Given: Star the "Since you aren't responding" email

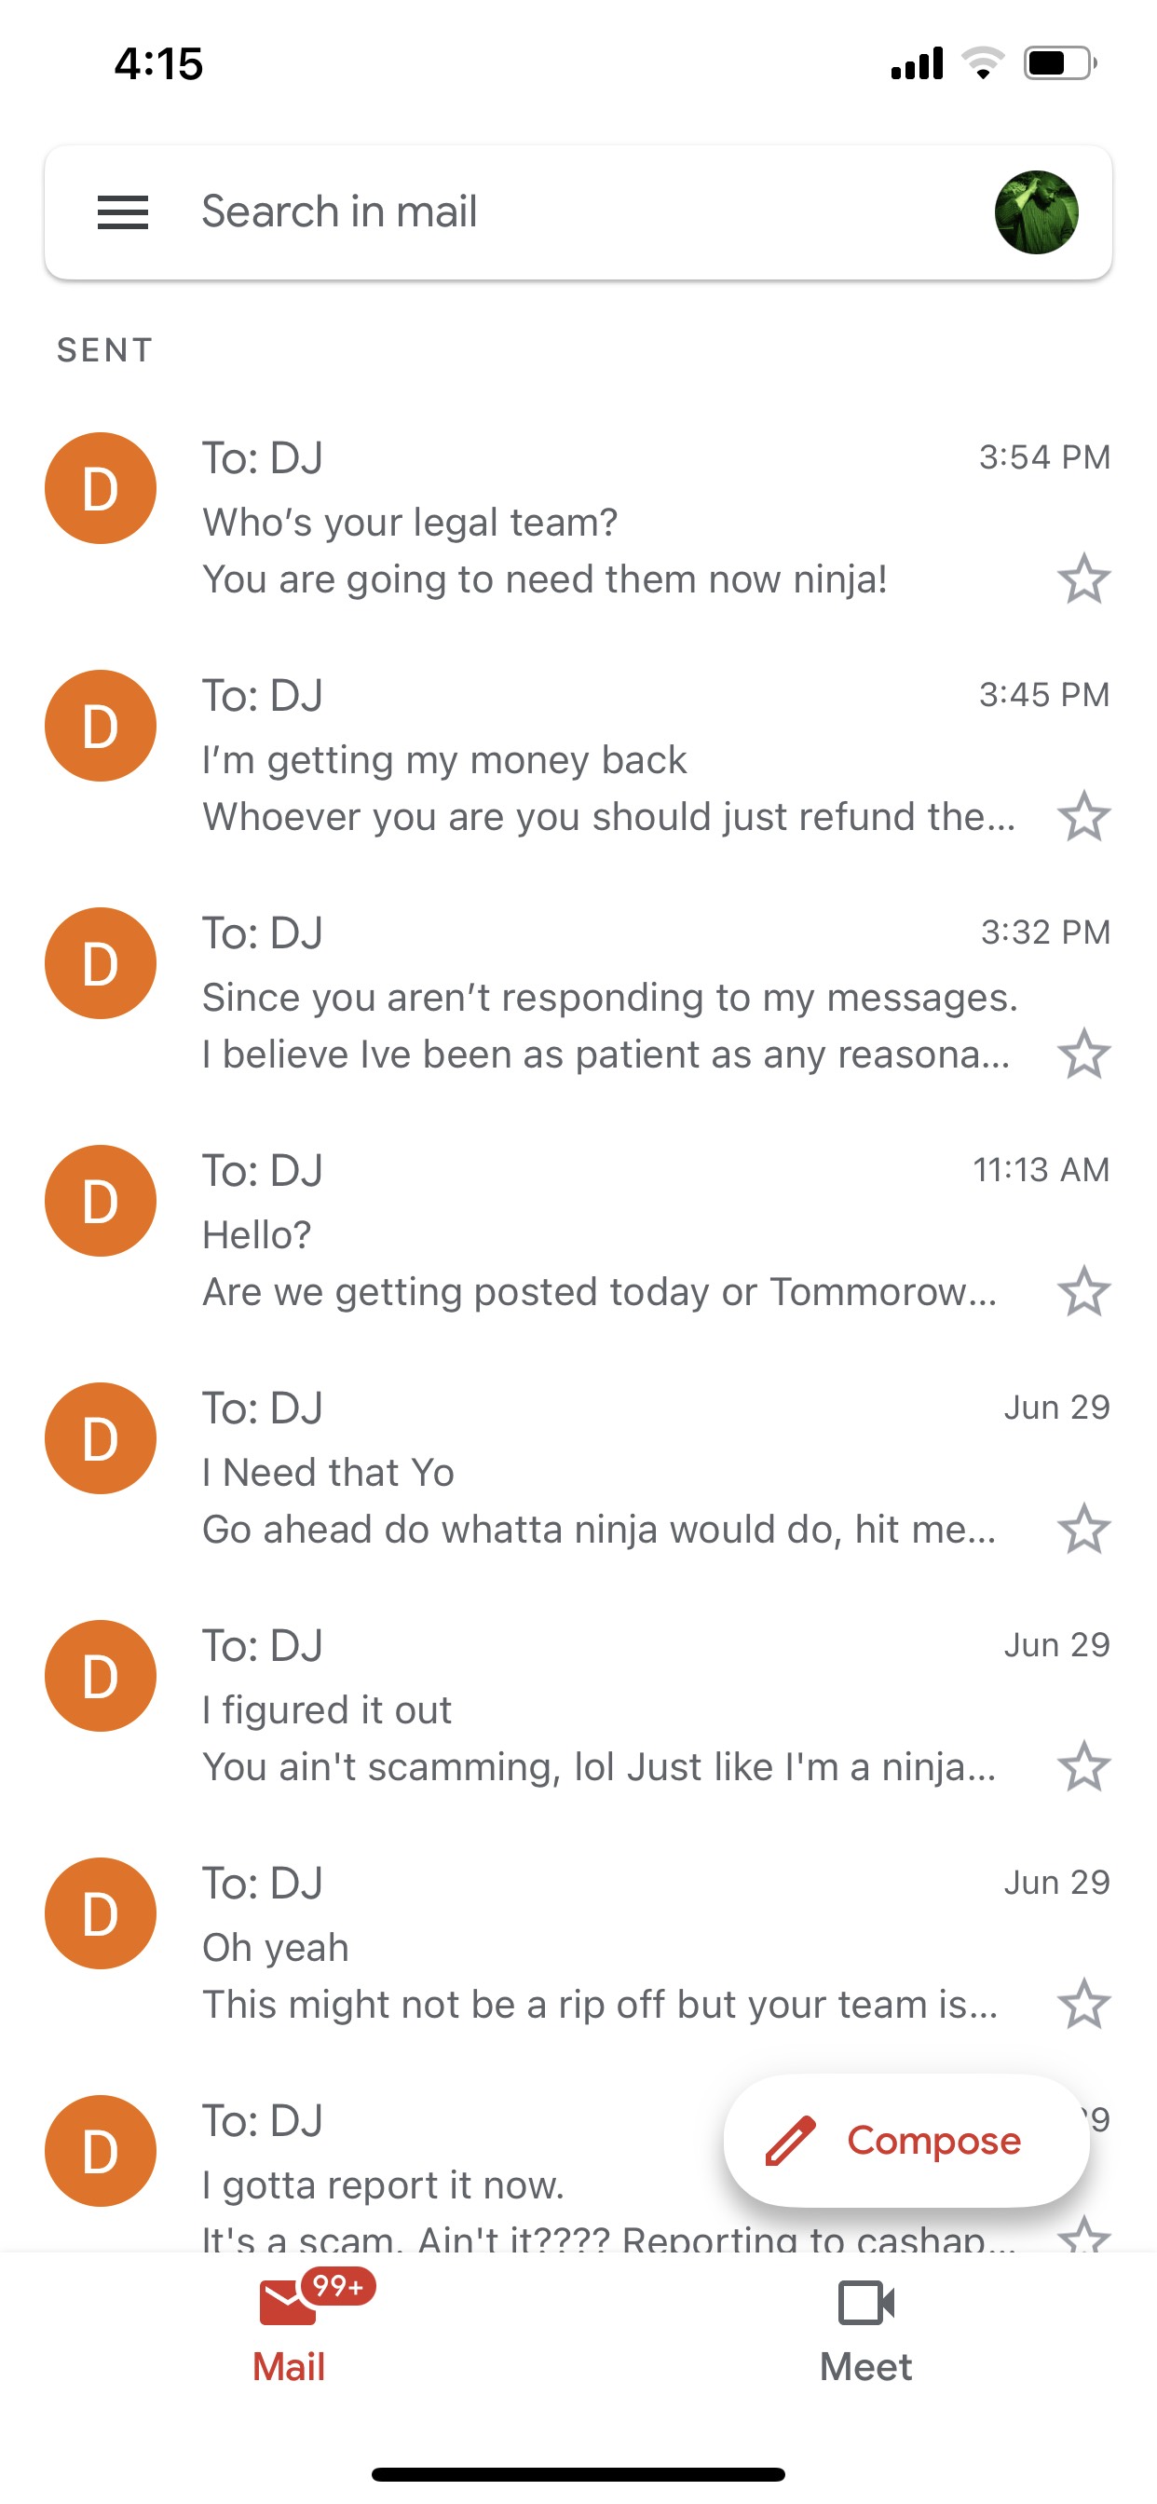Looking at the screenshot, I should tap(1083, 1055).
